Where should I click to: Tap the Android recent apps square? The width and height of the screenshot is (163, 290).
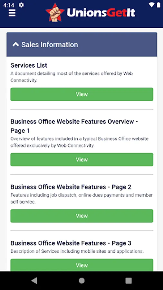[x=129, y=281]
